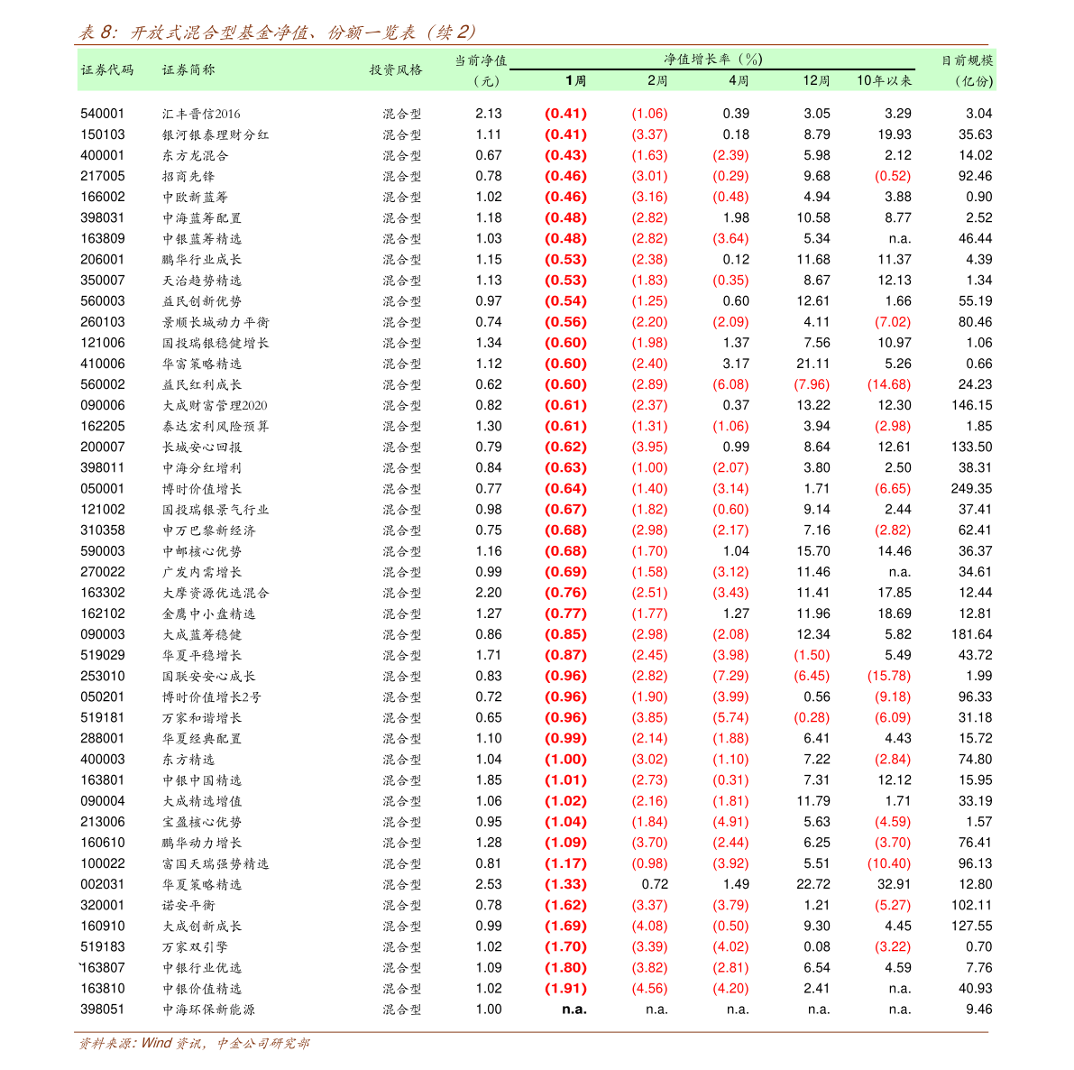Image resolution: width=1074 pixels, height=1070 pixels.
Task: Select fund name 博时价值增长
Action: coord(201,489)
